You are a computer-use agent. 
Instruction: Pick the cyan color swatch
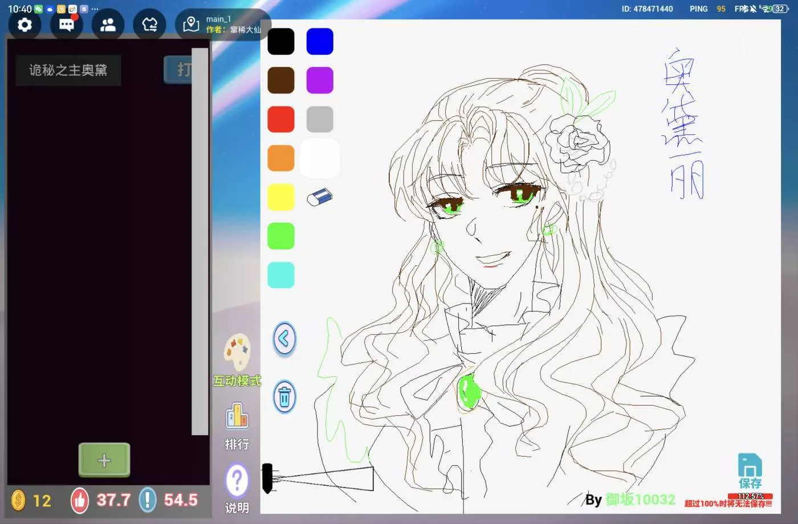[281, 275]
